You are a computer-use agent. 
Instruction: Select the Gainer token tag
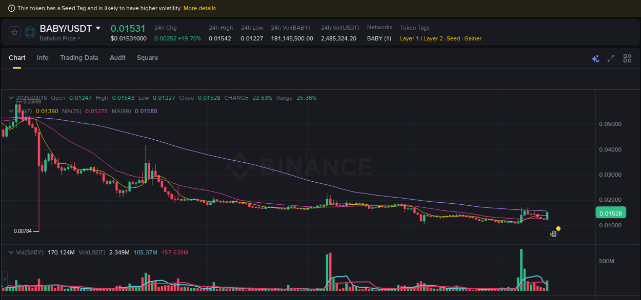coord(472,38)
